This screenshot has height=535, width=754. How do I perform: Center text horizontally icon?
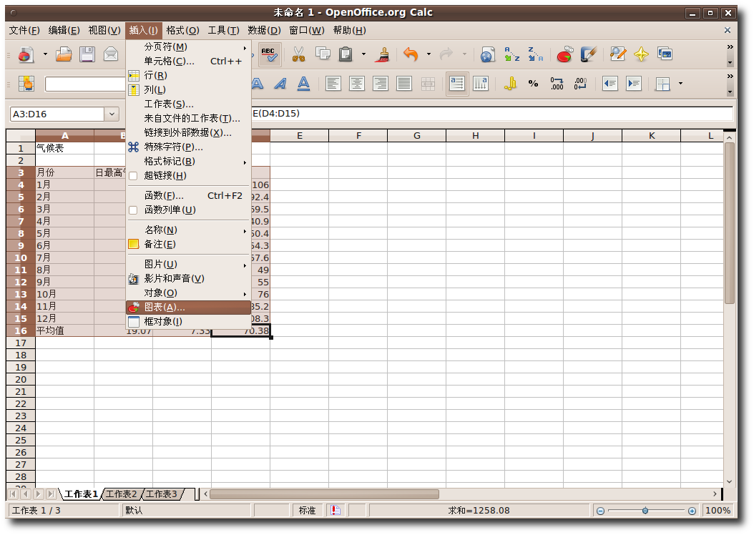(356, 84)
